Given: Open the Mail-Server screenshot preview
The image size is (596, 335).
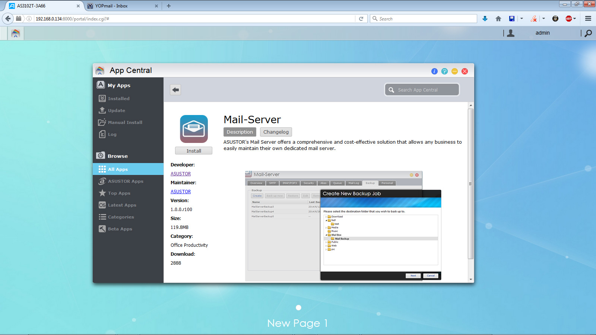Looking at the screenshot, I should point(343,226).
